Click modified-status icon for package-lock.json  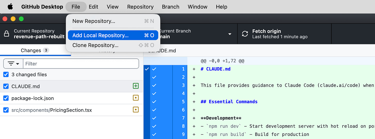(x=136, y=98)
